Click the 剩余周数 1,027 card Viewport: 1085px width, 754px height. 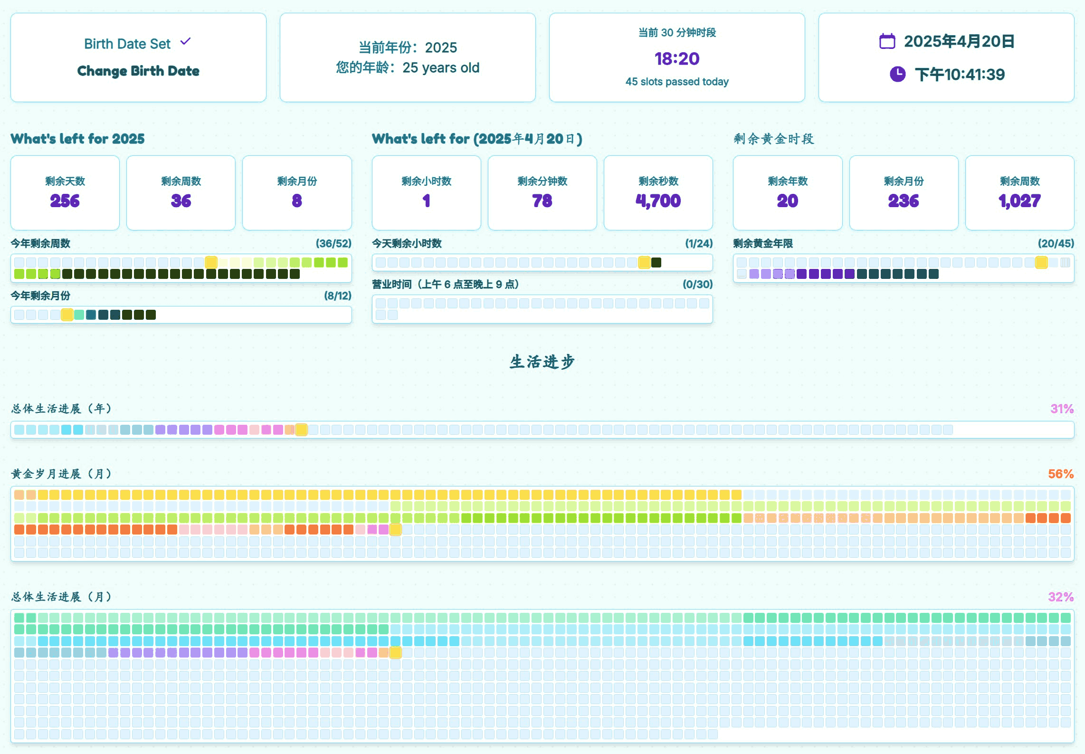coord(1019,193)
